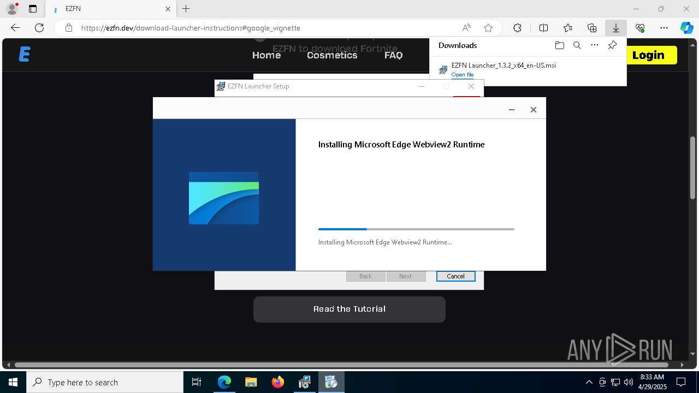The image size is (699, 393).
Task: Click the Webview2 installation progress bar
Action: (x=416, y=229)
